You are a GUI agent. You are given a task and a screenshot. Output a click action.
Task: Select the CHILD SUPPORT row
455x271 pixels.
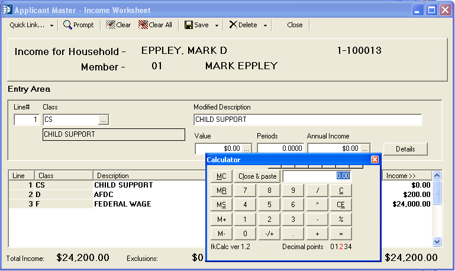click(118, 185)
